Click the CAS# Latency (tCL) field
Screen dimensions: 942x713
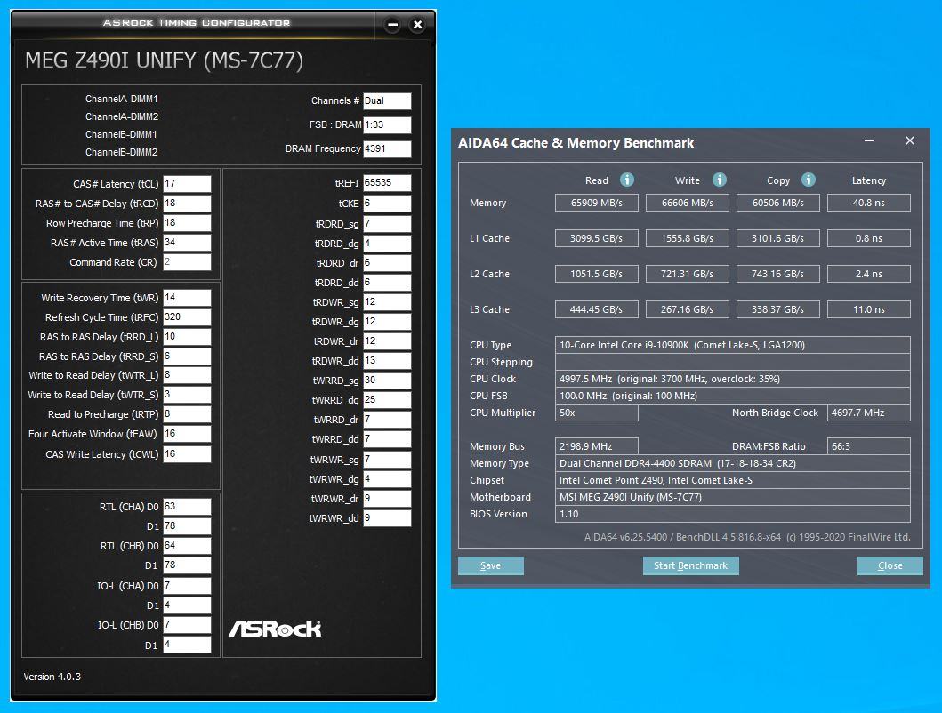coord(187,184)
